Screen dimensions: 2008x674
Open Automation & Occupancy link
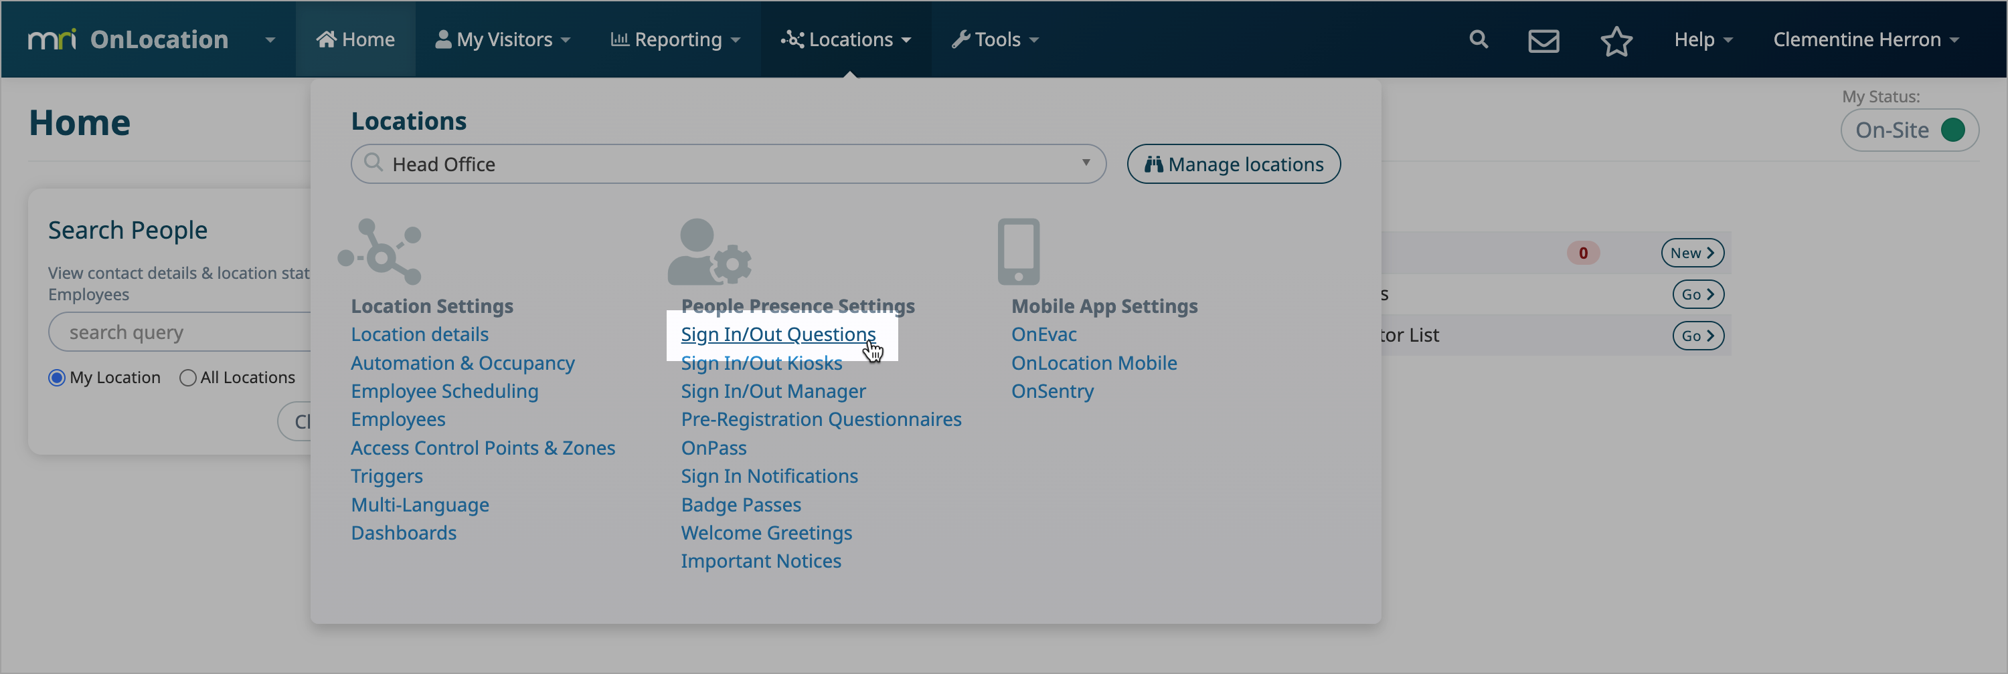pyautogui.click(x=463, y=364)
